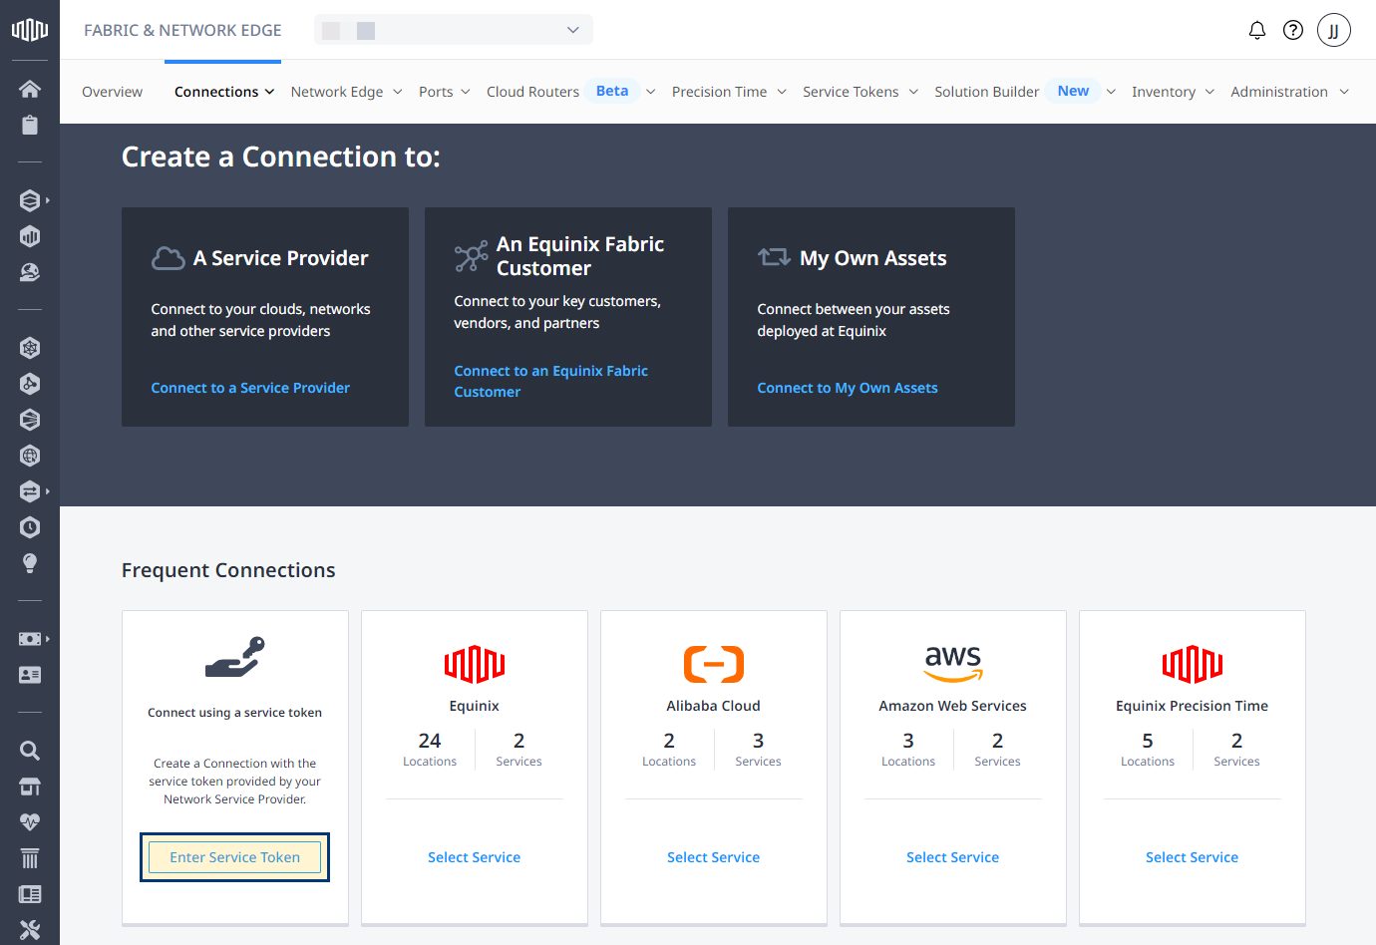Viewport: 1376px width, 945px height.
Task: Select the connected-nodes hexagon sidebar icon
Action: tap(30, 384)
